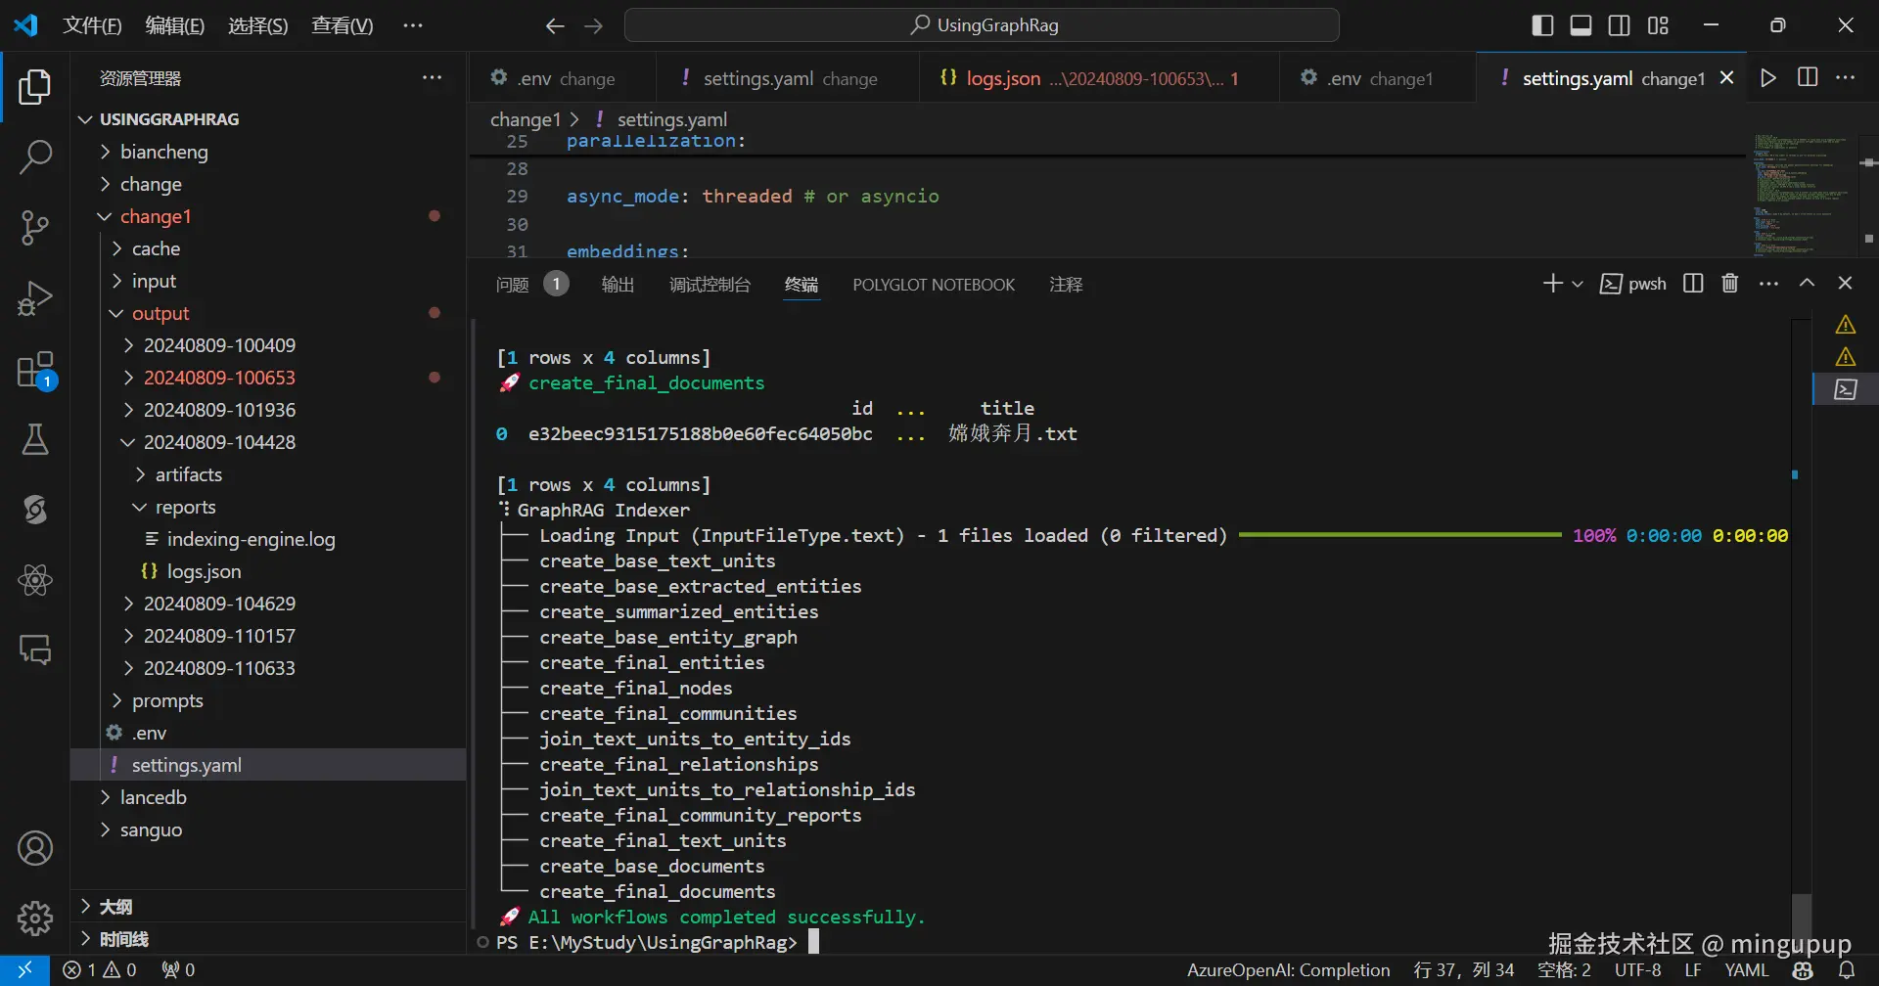Switch to the 输出 panel tab
The image size is (1879, 986).
pos(618,285)
